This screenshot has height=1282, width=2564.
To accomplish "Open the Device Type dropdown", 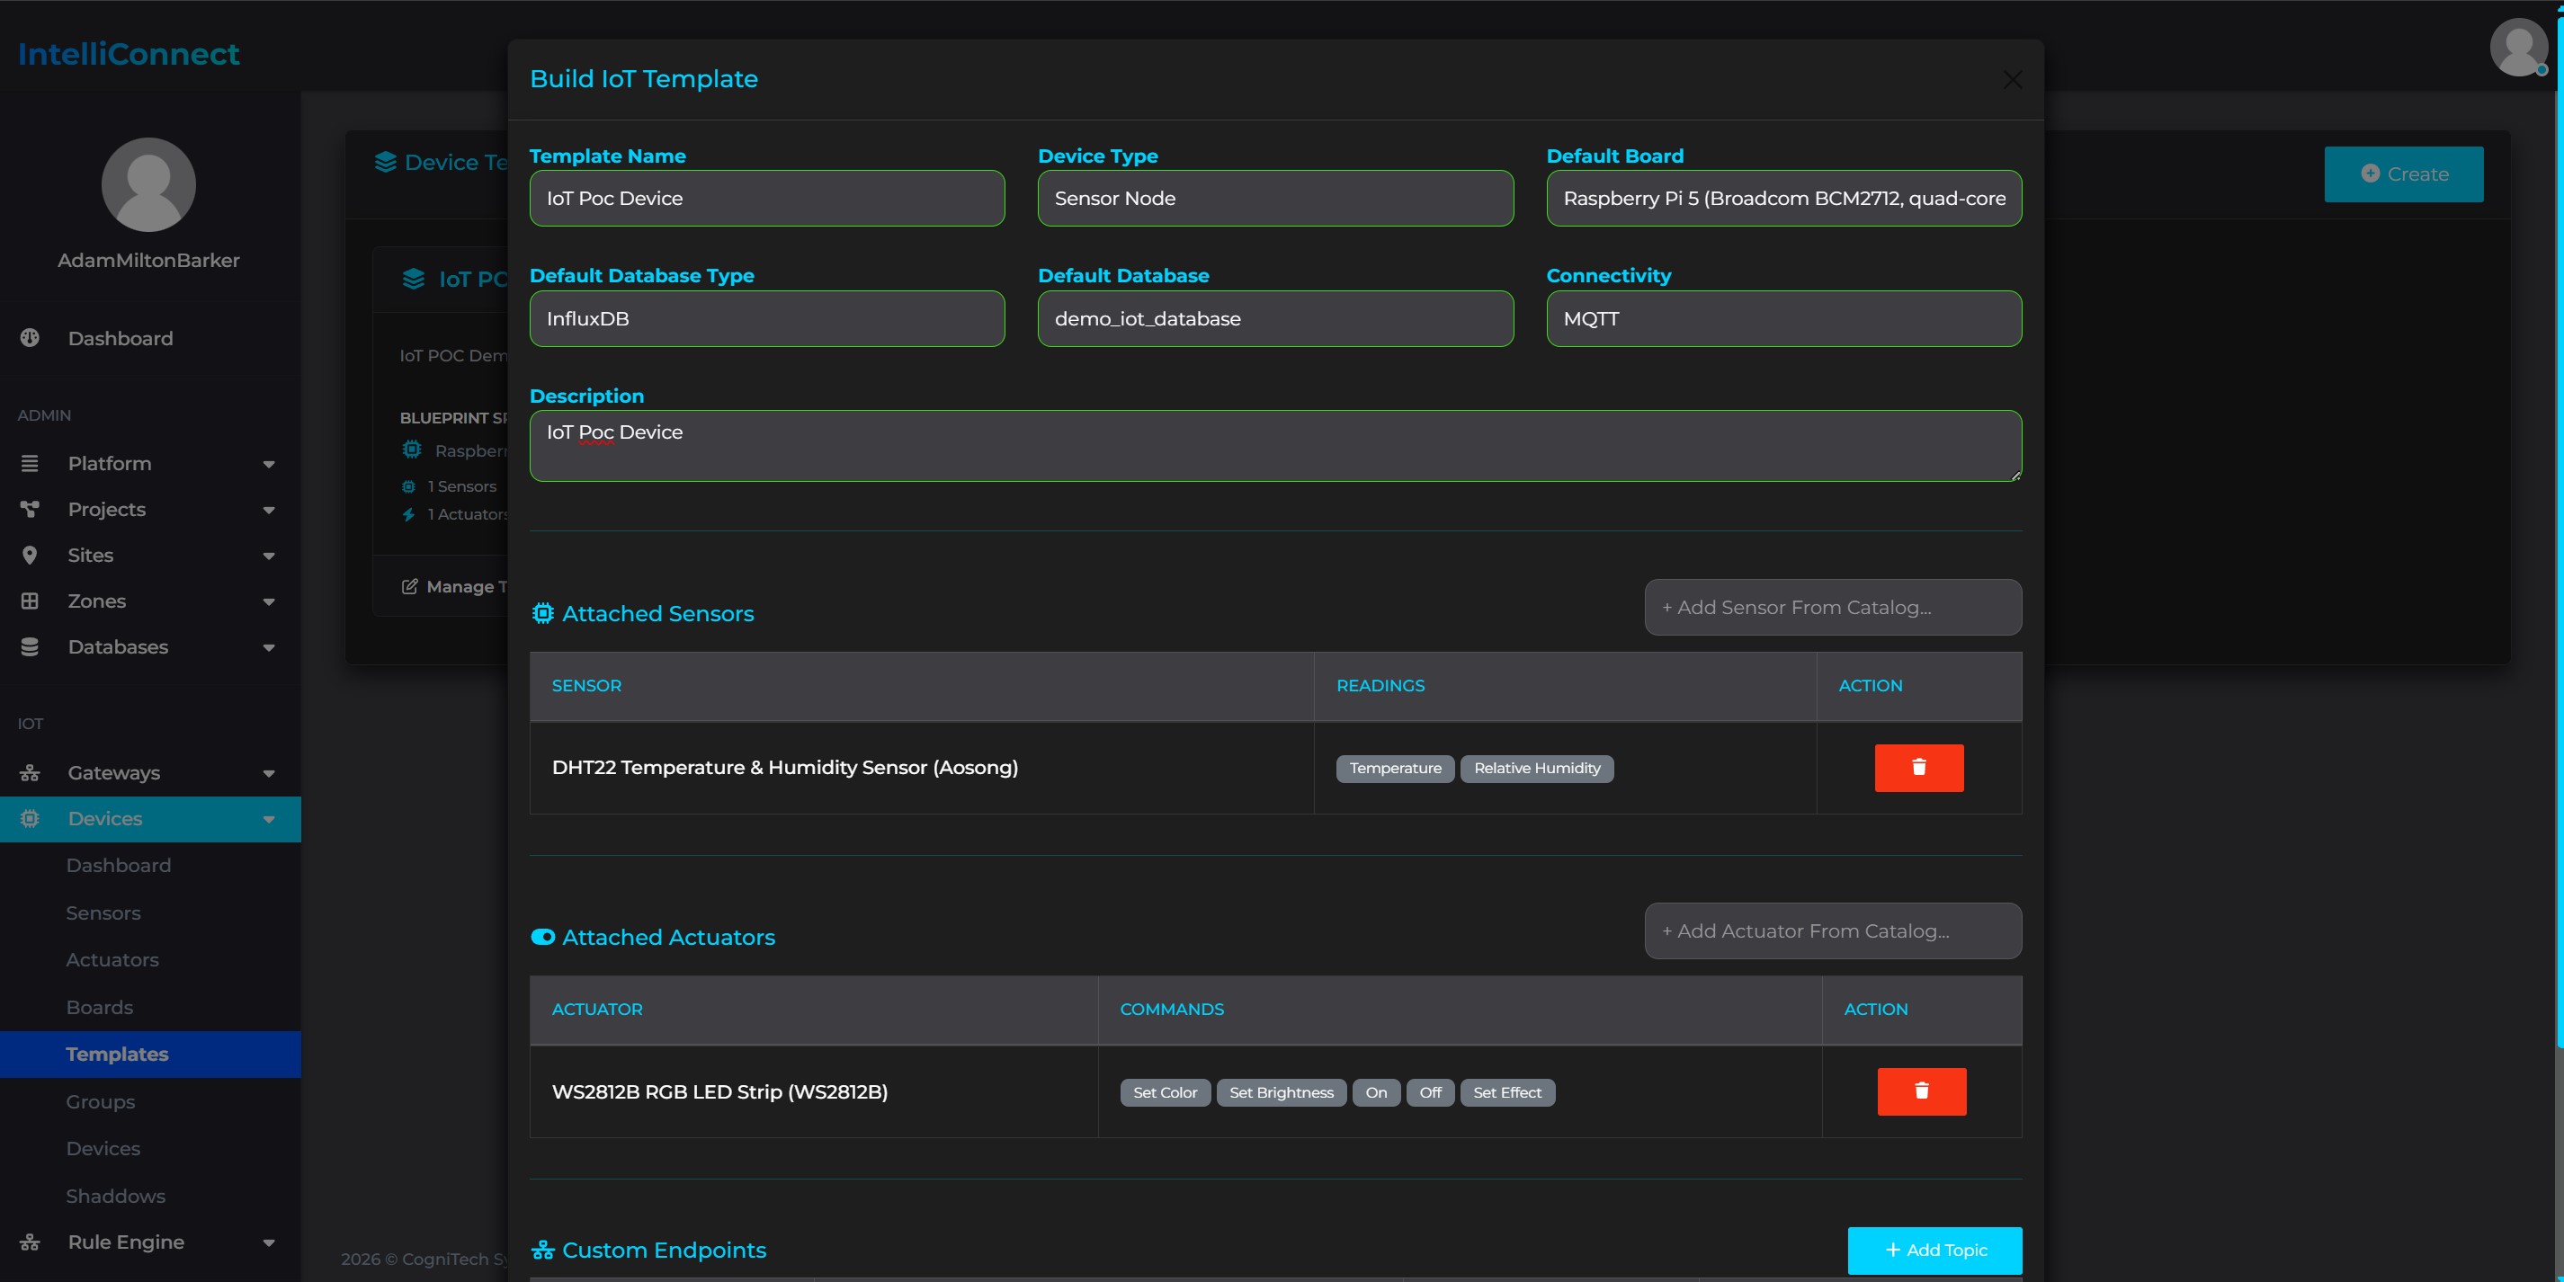I will [1275, 198].
